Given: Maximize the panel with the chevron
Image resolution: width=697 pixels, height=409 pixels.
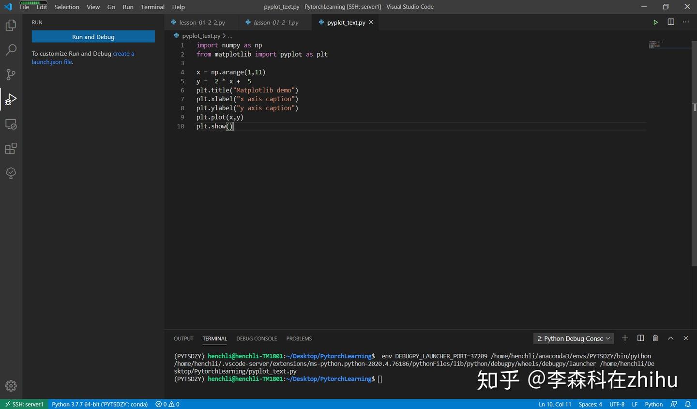Looking at the screenshot, I should [x=670, y=338].
